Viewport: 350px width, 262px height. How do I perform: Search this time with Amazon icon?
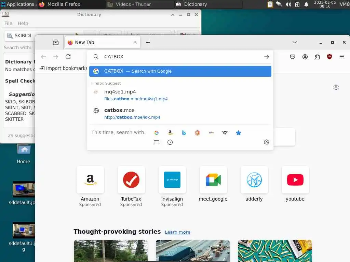[x=170, y=133]
